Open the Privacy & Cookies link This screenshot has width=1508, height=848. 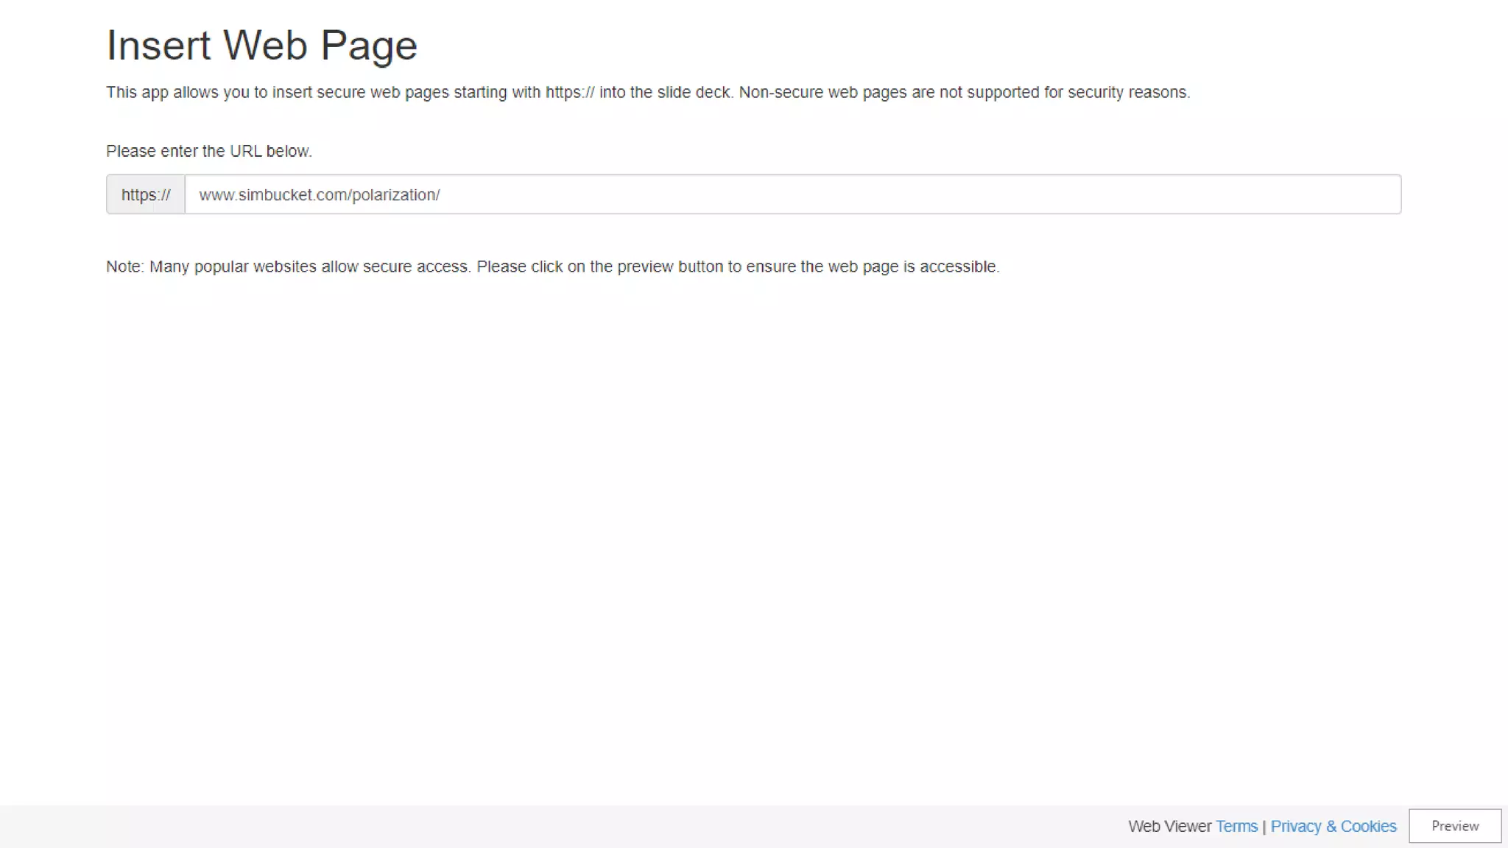point(1333,826)
